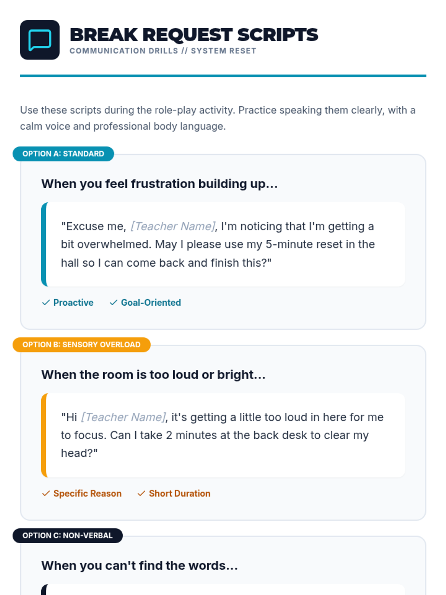Screen dimensions: 446x595
Task: Click the Specific Reason checkmark icon
Action: click(x=46, y=493)
